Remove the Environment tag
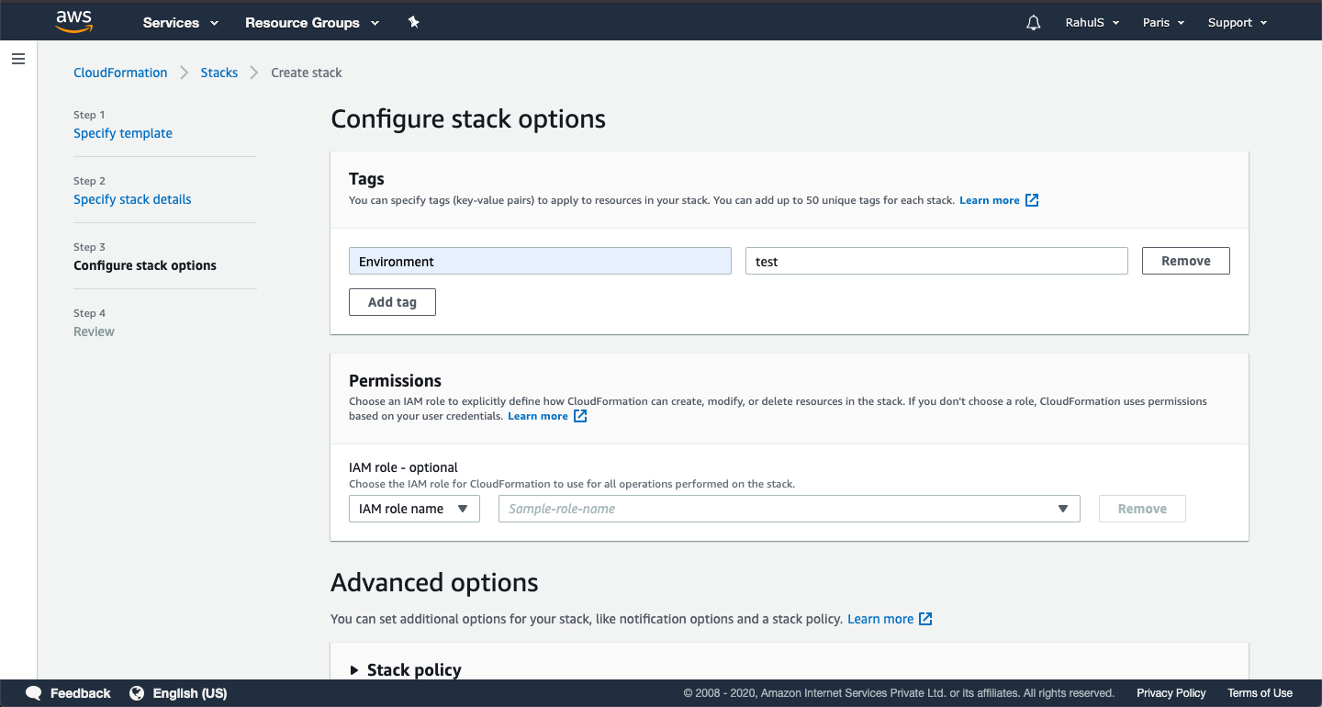The height and width of the screenshot is (707, 1322). pyautogui.click(x=1185, y=261)
